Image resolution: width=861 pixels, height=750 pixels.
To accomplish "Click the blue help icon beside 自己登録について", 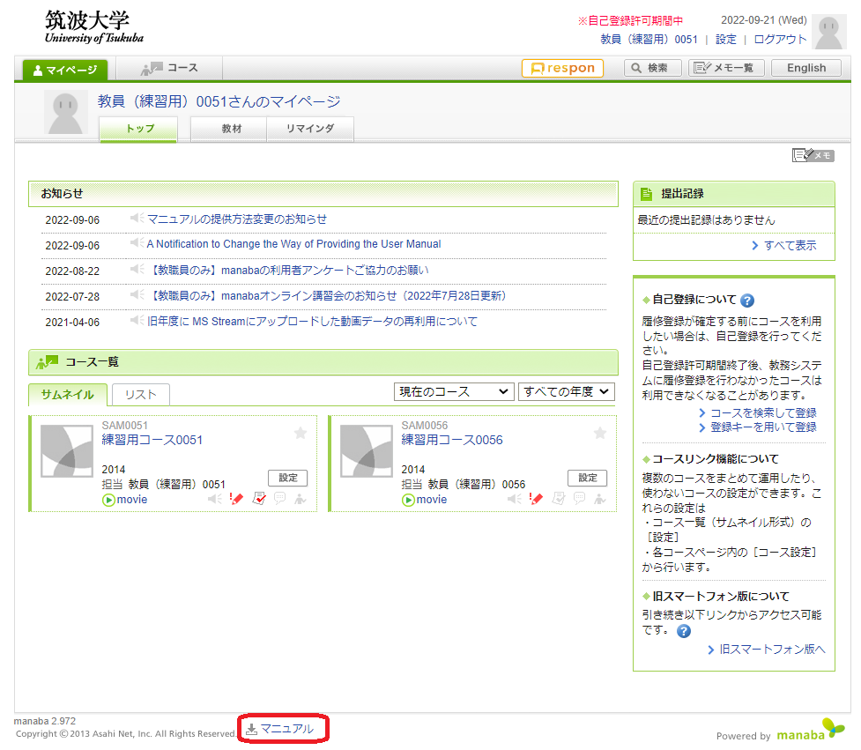I will 747,301.
